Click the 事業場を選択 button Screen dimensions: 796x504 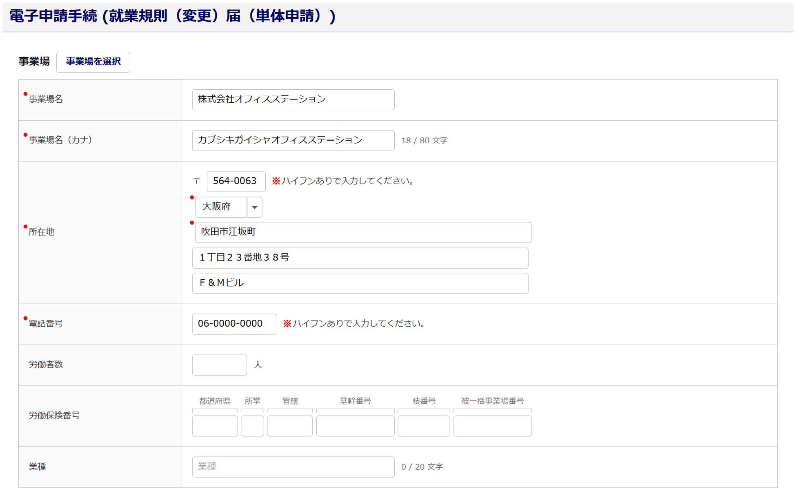[x=93, y=62]
